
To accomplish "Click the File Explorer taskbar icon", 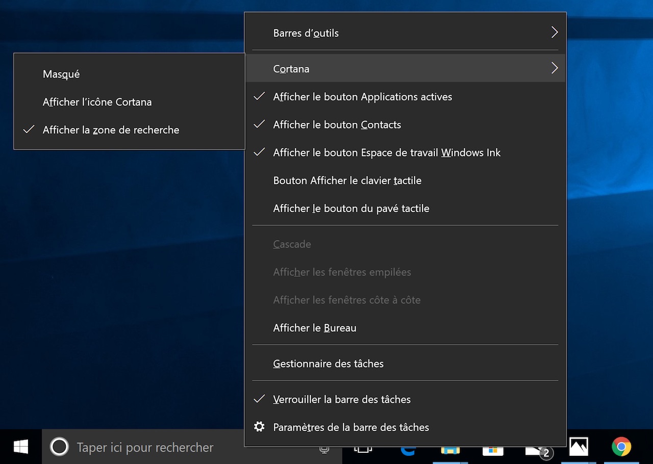I will pos(450,449).
